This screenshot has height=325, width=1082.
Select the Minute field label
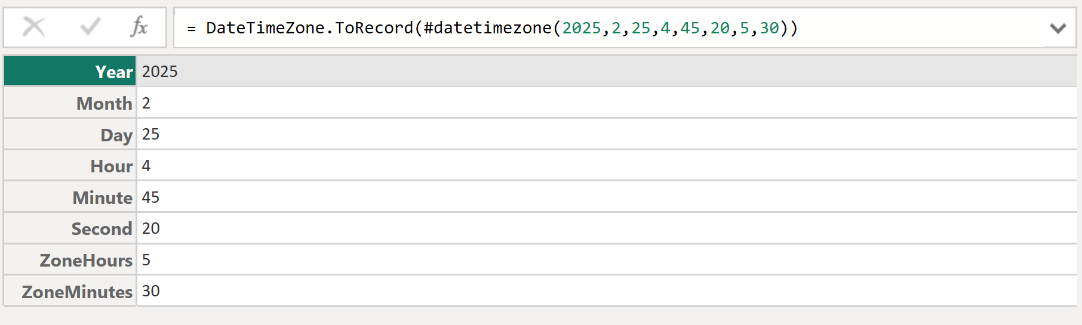point(103,198)
